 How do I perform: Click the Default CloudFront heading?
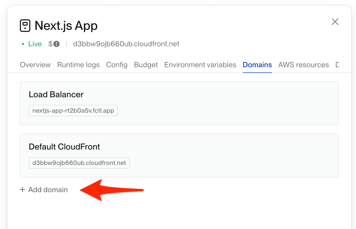pos(64,147)
